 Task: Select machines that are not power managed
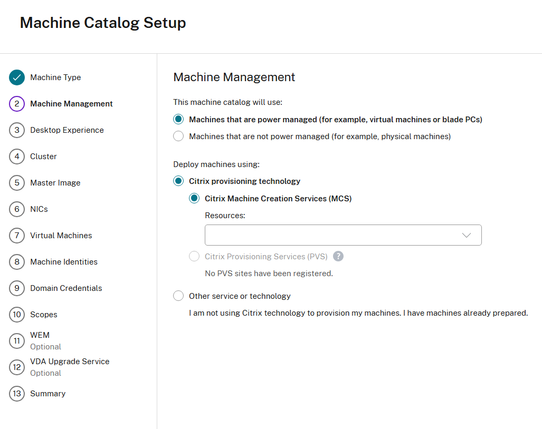179,136
